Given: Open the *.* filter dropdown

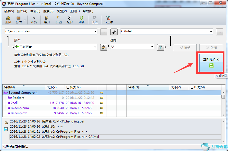Looking at the screenshot, I should [x=152, y=47].
